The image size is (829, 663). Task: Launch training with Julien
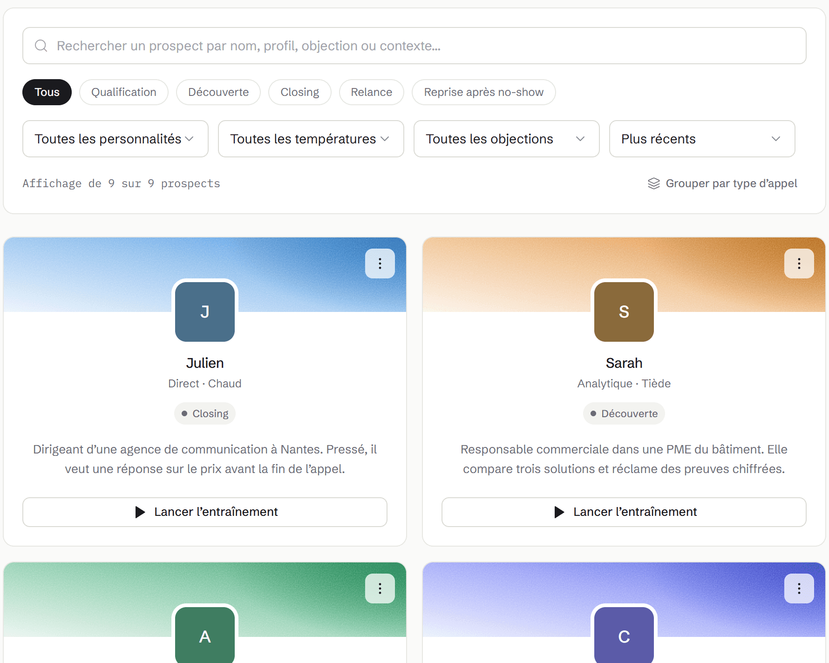point(205,512)
